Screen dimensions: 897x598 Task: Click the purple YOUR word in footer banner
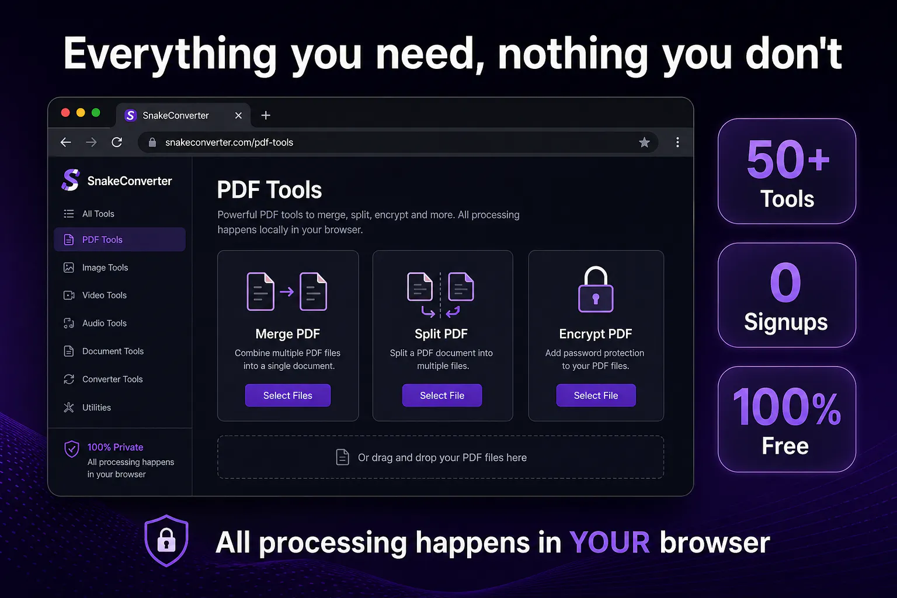pyautogui.click(x=610, y=543)
